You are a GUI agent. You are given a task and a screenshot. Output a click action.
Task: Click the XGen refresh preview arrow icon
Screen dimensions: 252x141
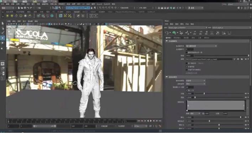point(167,33)
